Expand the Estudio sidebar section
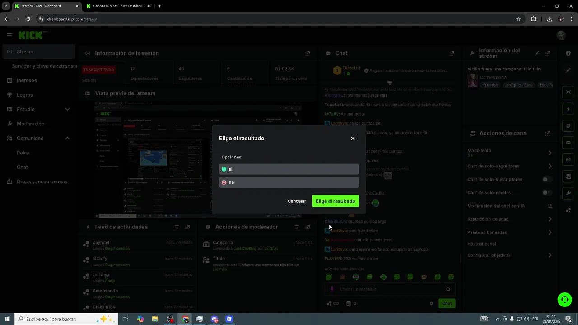 [x=38, y=109]
